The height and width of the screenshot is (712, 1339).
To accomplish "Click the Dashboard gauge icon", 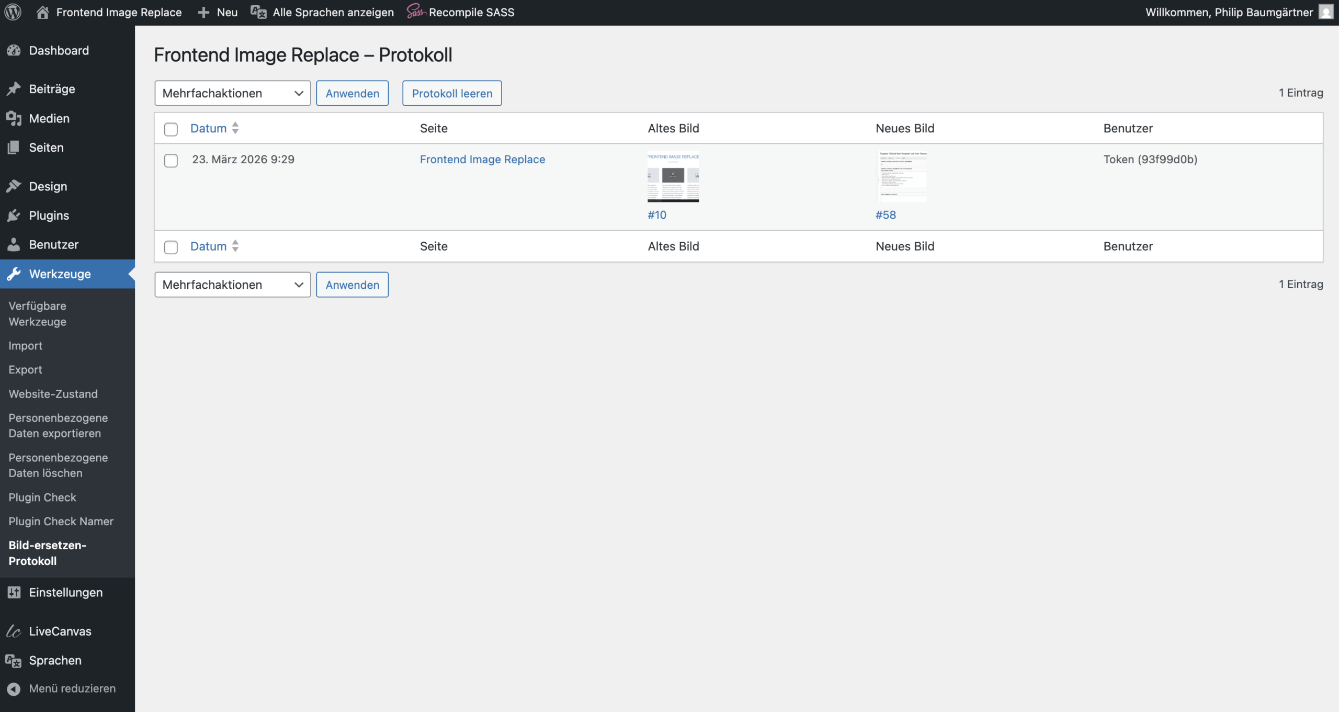I will pos(14,51).
